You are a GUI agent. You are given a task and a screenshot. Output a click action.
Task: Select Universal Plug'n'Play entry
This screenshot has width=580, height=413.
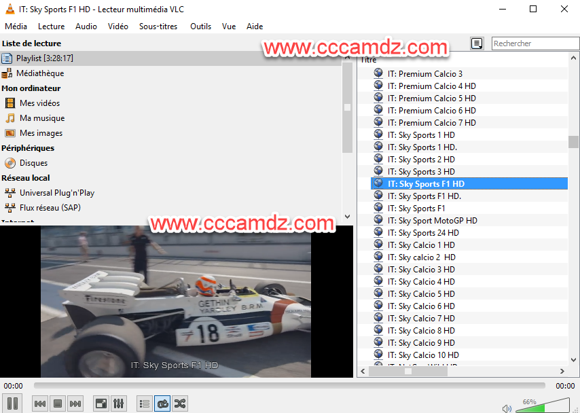point(57,193)
